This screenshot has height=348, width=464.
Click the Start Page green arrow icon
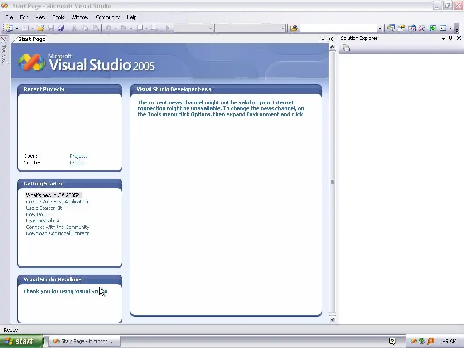(x=433, y=28)
